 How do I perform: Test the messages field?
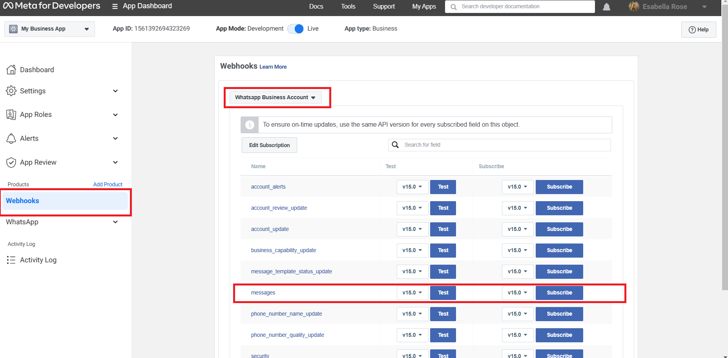click(x=443, y=293)
